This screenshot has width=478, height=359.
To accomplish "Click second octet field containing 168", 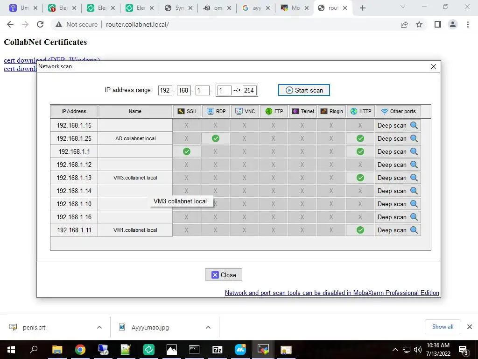I will (x=184, y=90).
